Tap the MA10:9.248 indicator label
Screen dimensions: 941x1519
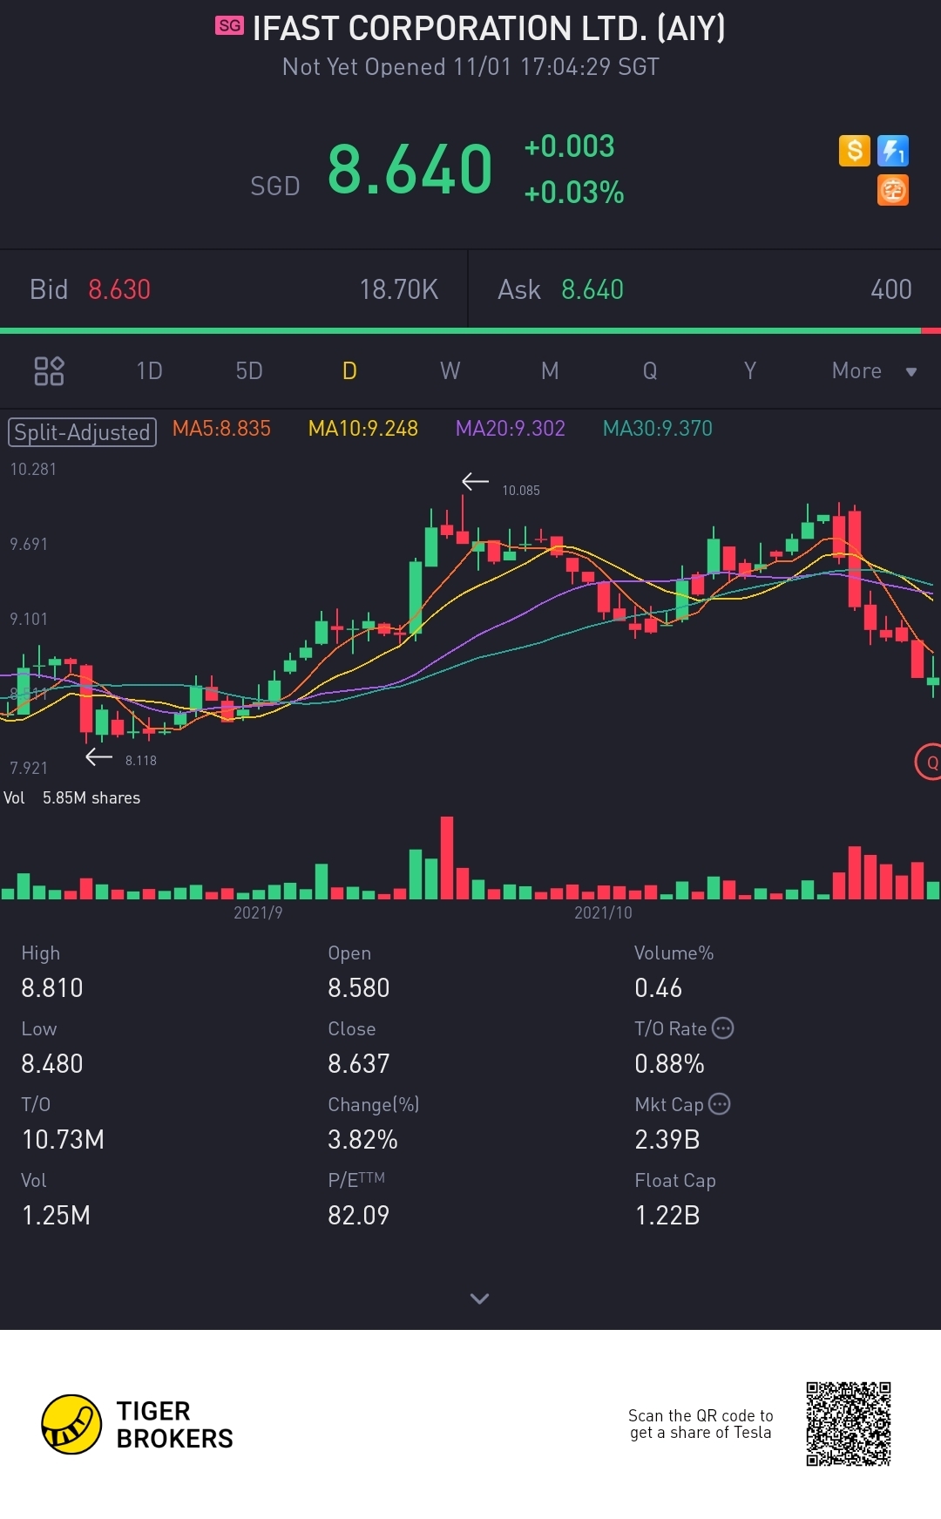click(x=363, y=429)
